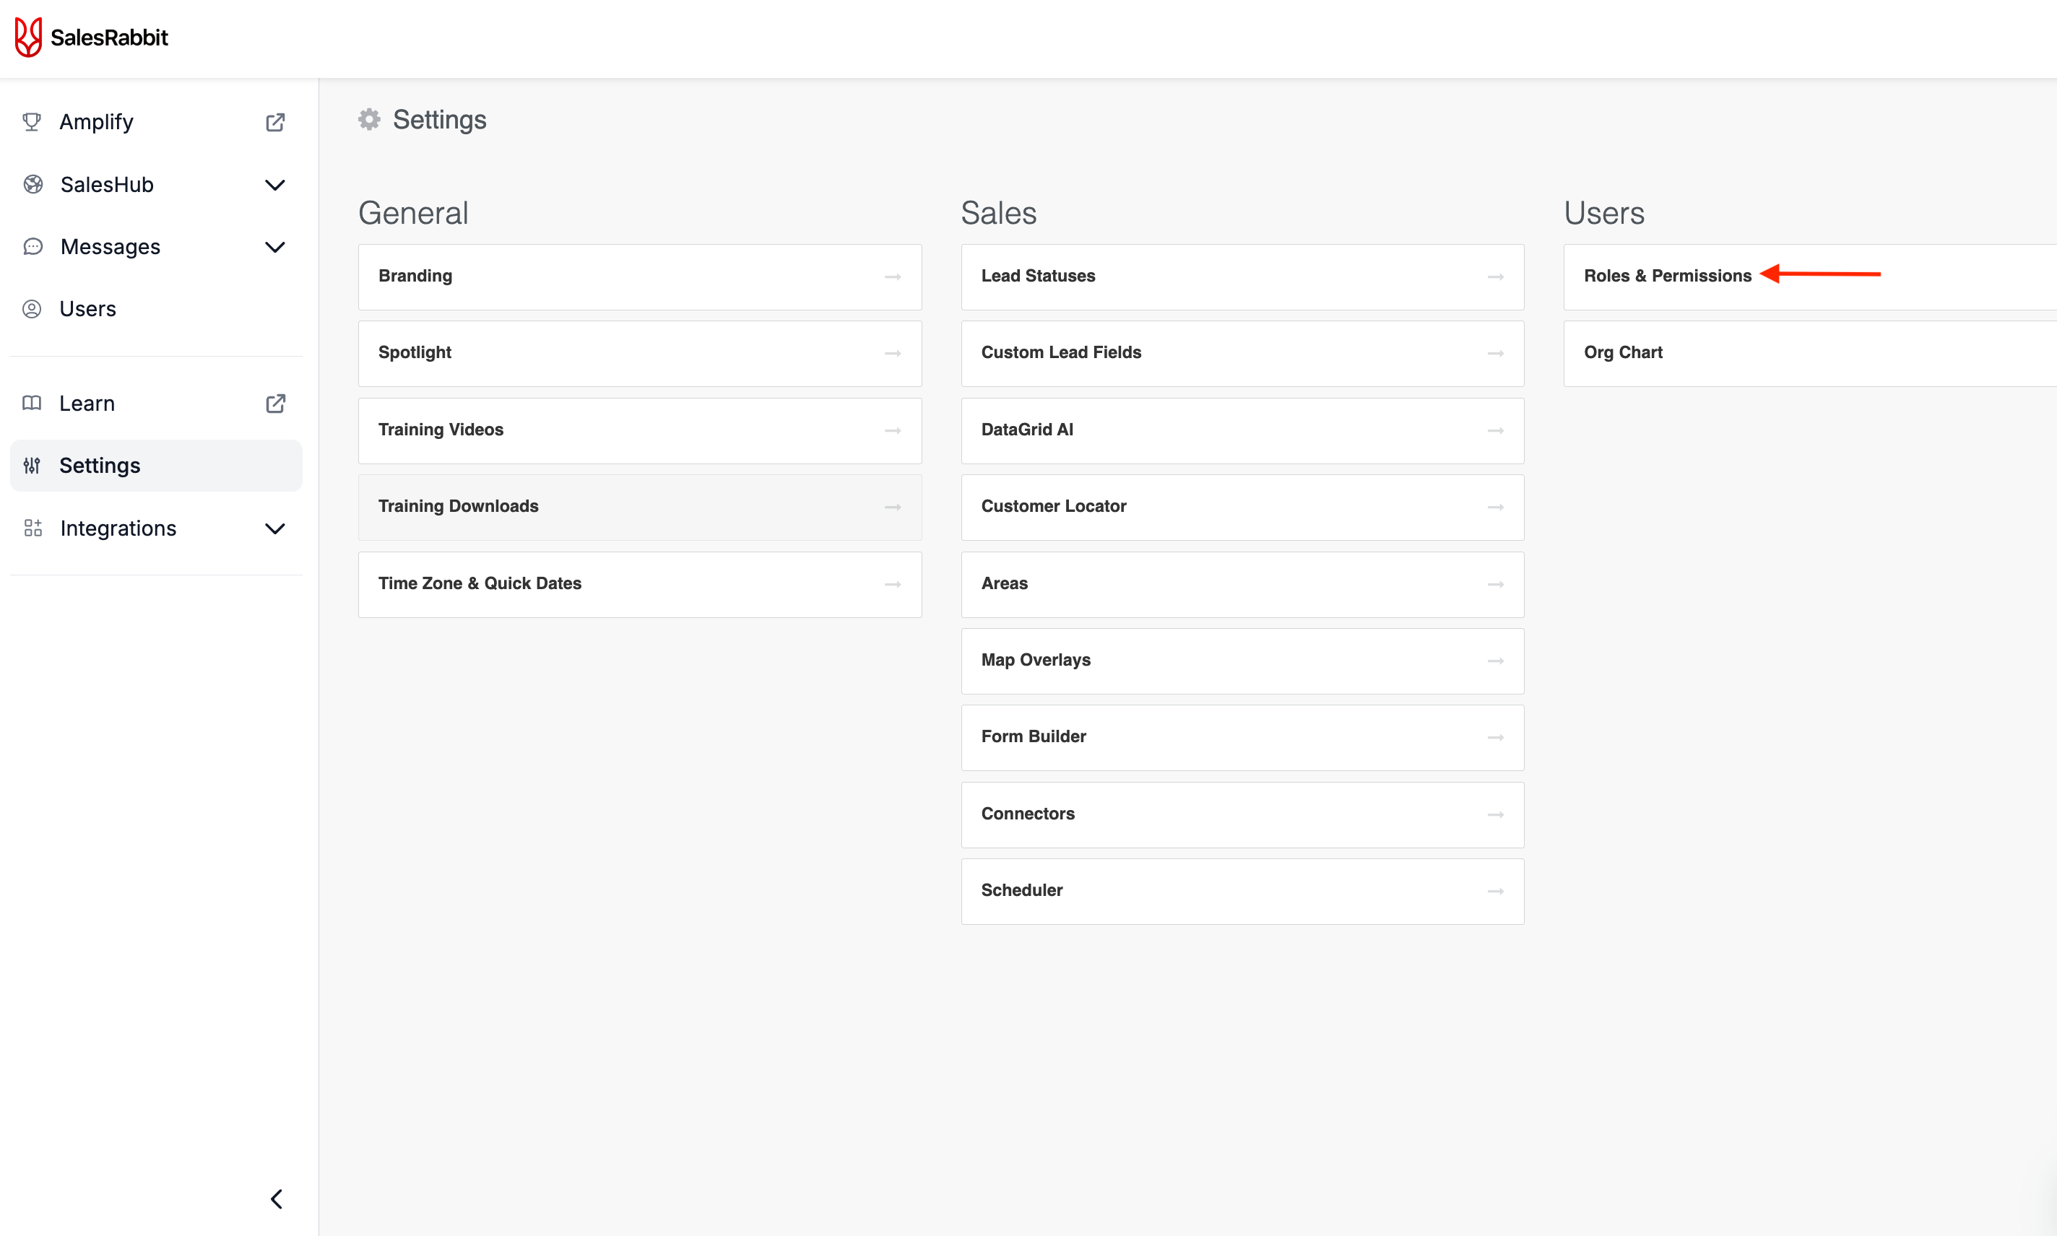The image size is (2057, 1236).
Task: Open Spotlight settings
Action: [x=640, y=353]
